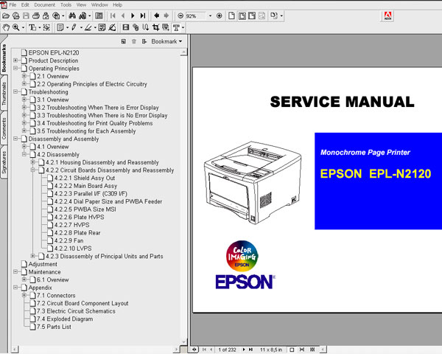Open bookmark 7.4 Exploded Diagram
This screenshot has height=354, width=442.
[65, 319]
